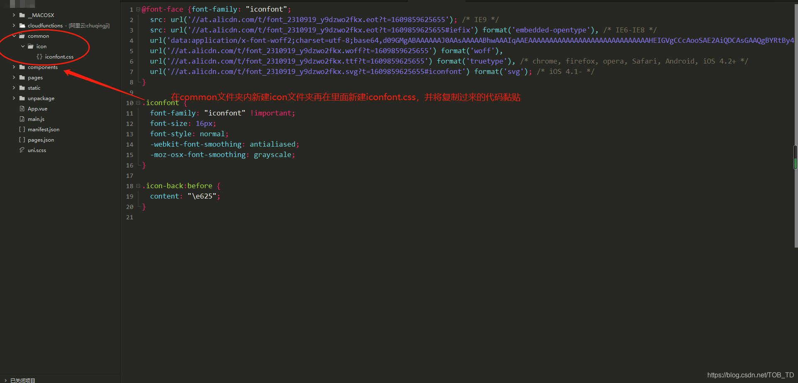Select the static folder label

pos(34,88)
